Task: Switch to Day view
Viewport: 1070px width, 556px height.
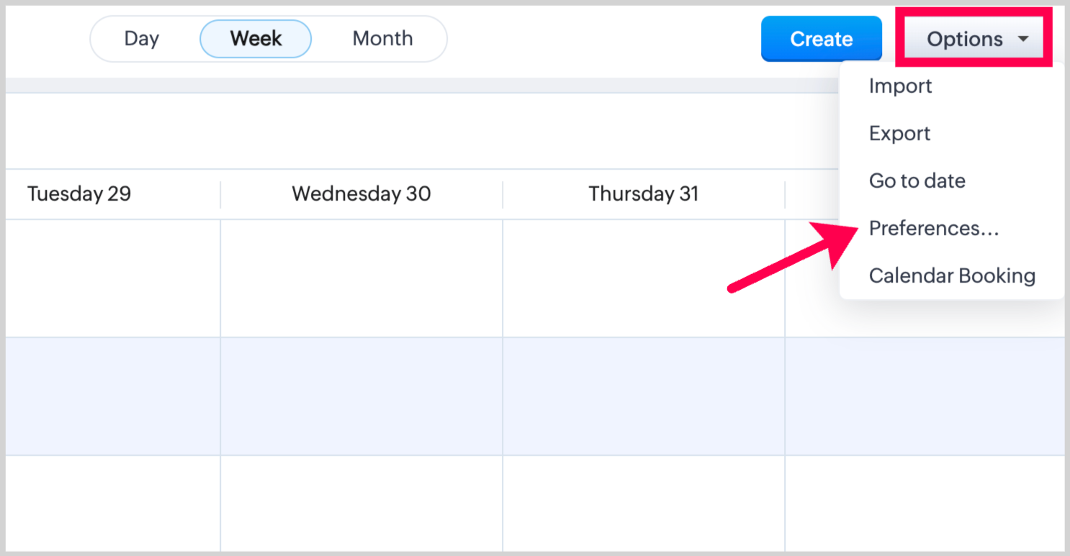Action: coord(141,39)
